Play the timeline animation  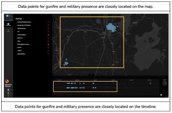coord(161,95)
